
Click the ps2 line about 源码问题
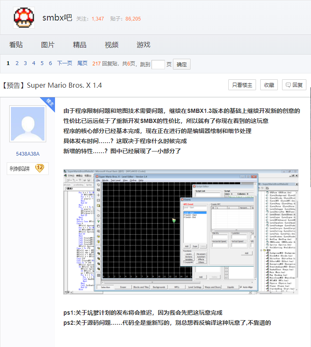click(167, 323)
